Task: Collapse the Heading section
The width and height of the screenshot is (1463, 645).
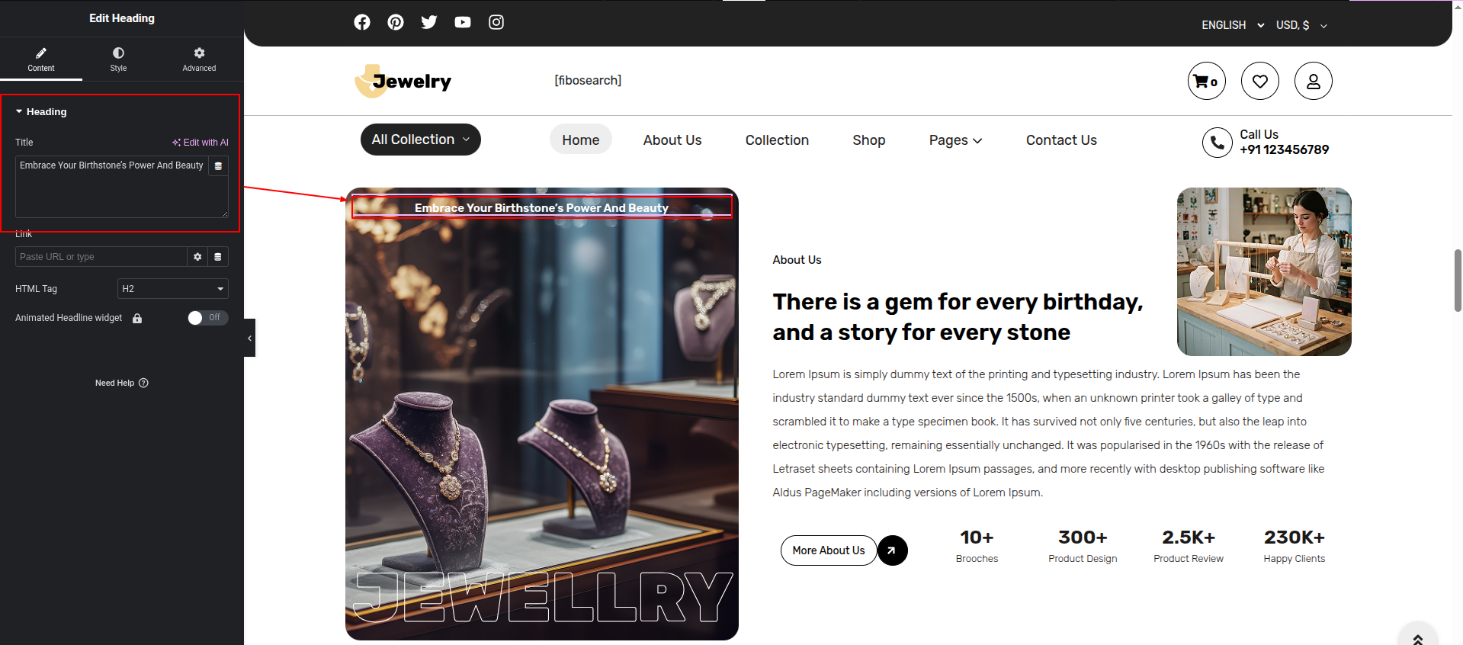Action: coord(41,111)
